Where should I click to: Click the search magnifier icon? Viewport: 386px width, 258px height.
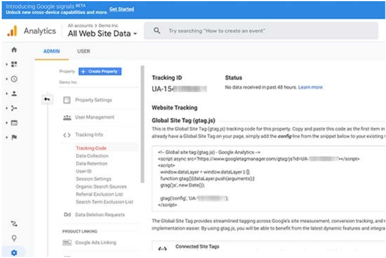tap(157, 31)
